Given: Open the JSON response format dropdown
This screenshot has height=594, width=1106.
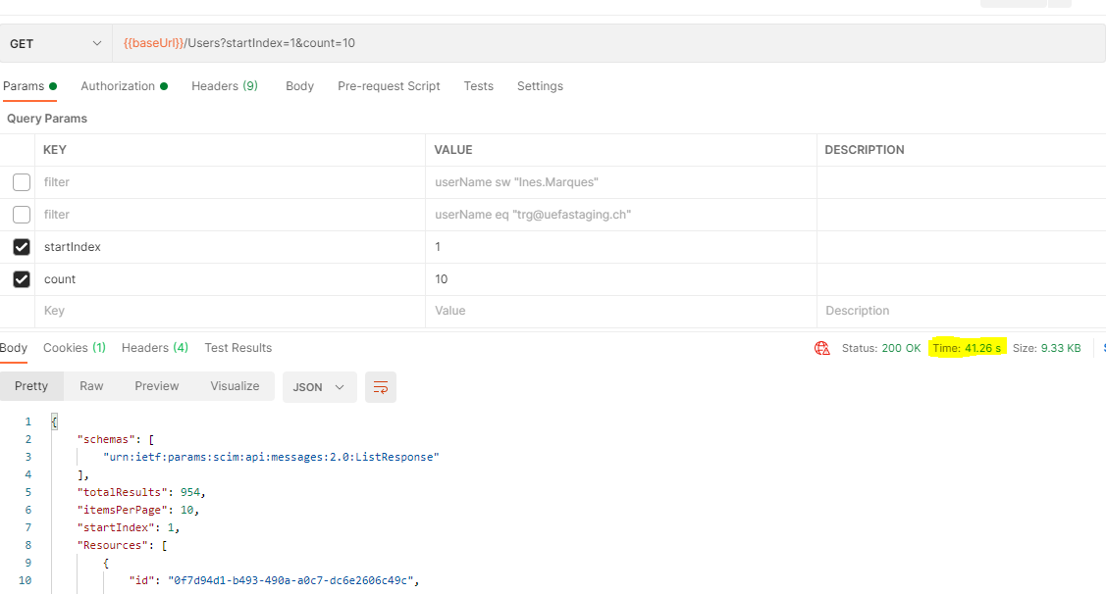Looking at the screenshot, I should point(319,387).
